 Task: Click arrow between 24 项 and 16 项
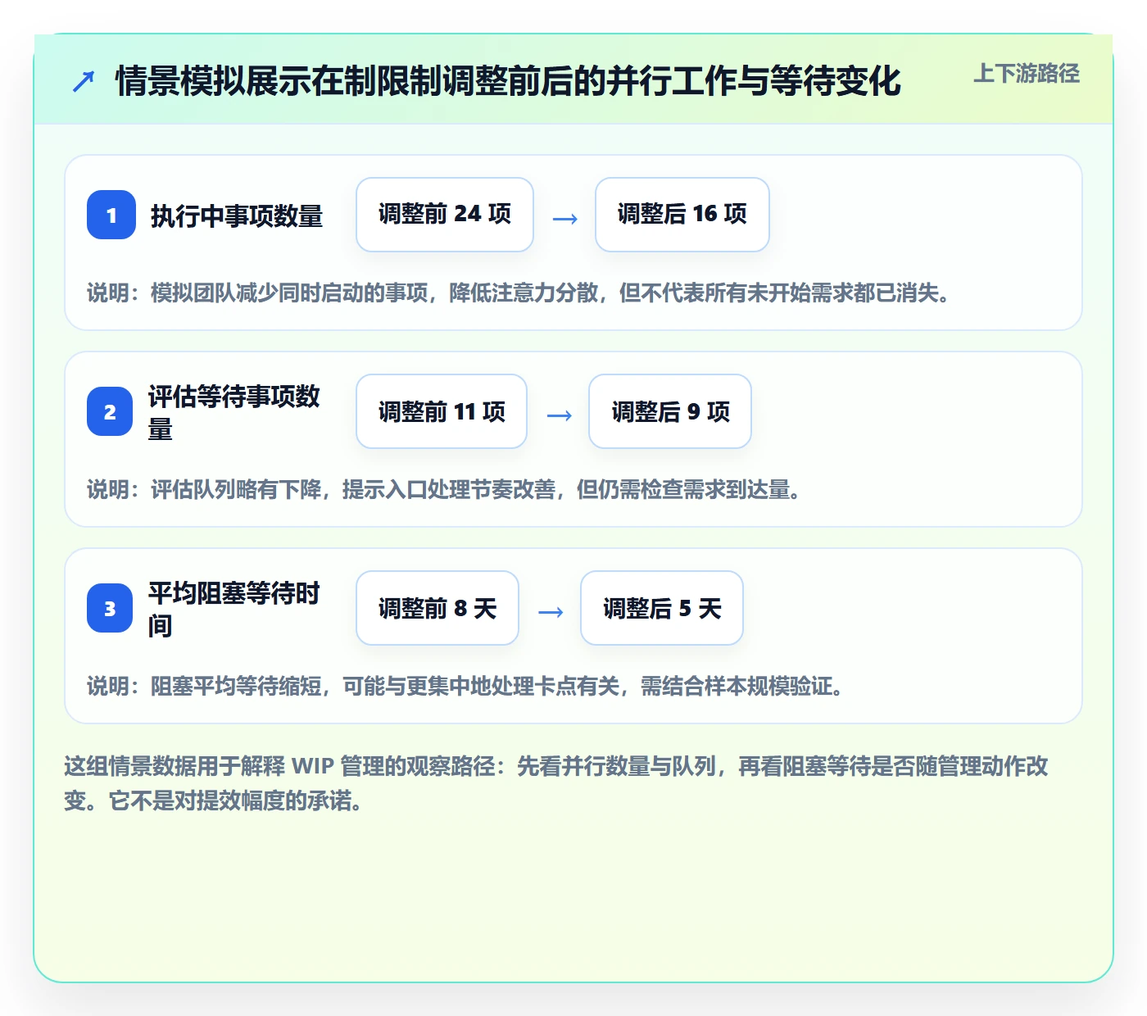[x=565, y=219]
